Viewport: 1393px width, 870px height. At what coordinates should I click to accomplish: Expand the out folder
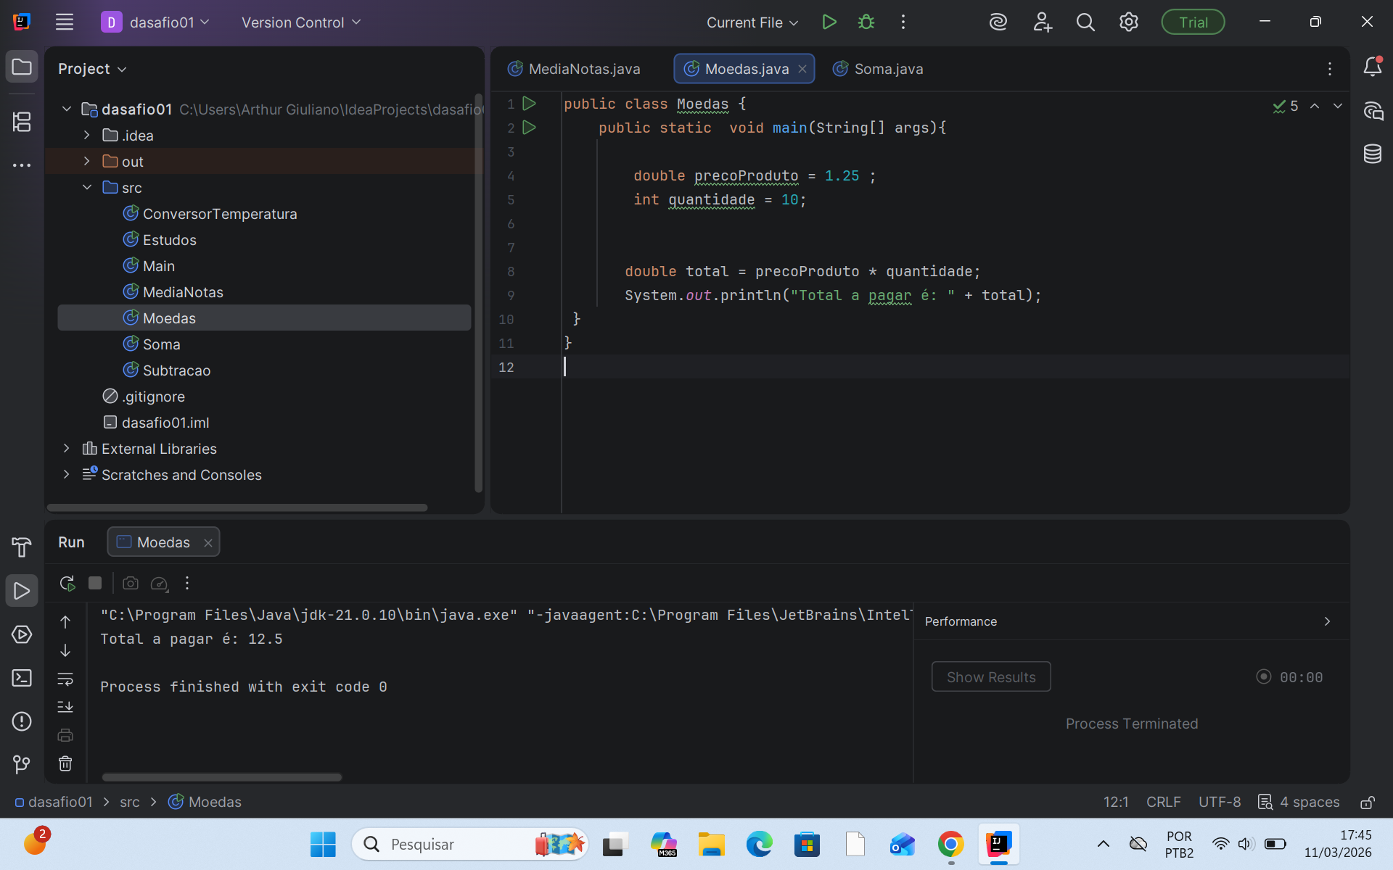87,161
